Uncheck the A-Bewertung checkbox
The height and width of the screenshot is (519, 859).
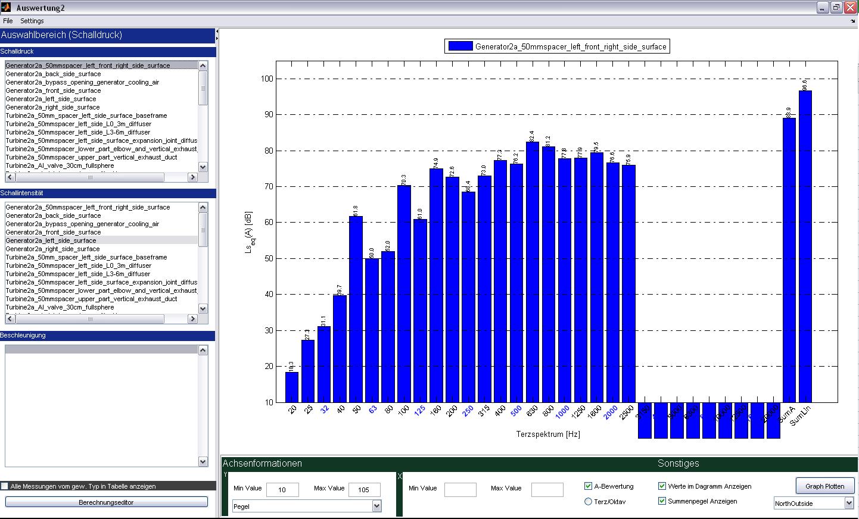tap(589, 486)
